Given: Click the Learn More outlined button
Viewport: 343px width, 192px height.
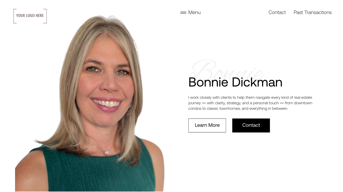Looking at the screenshot, I should tap(207, 125).
